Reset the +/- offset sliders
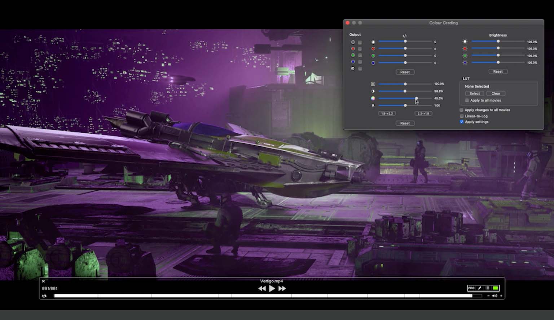Screen dimensions: 554x320 [405, 72]
